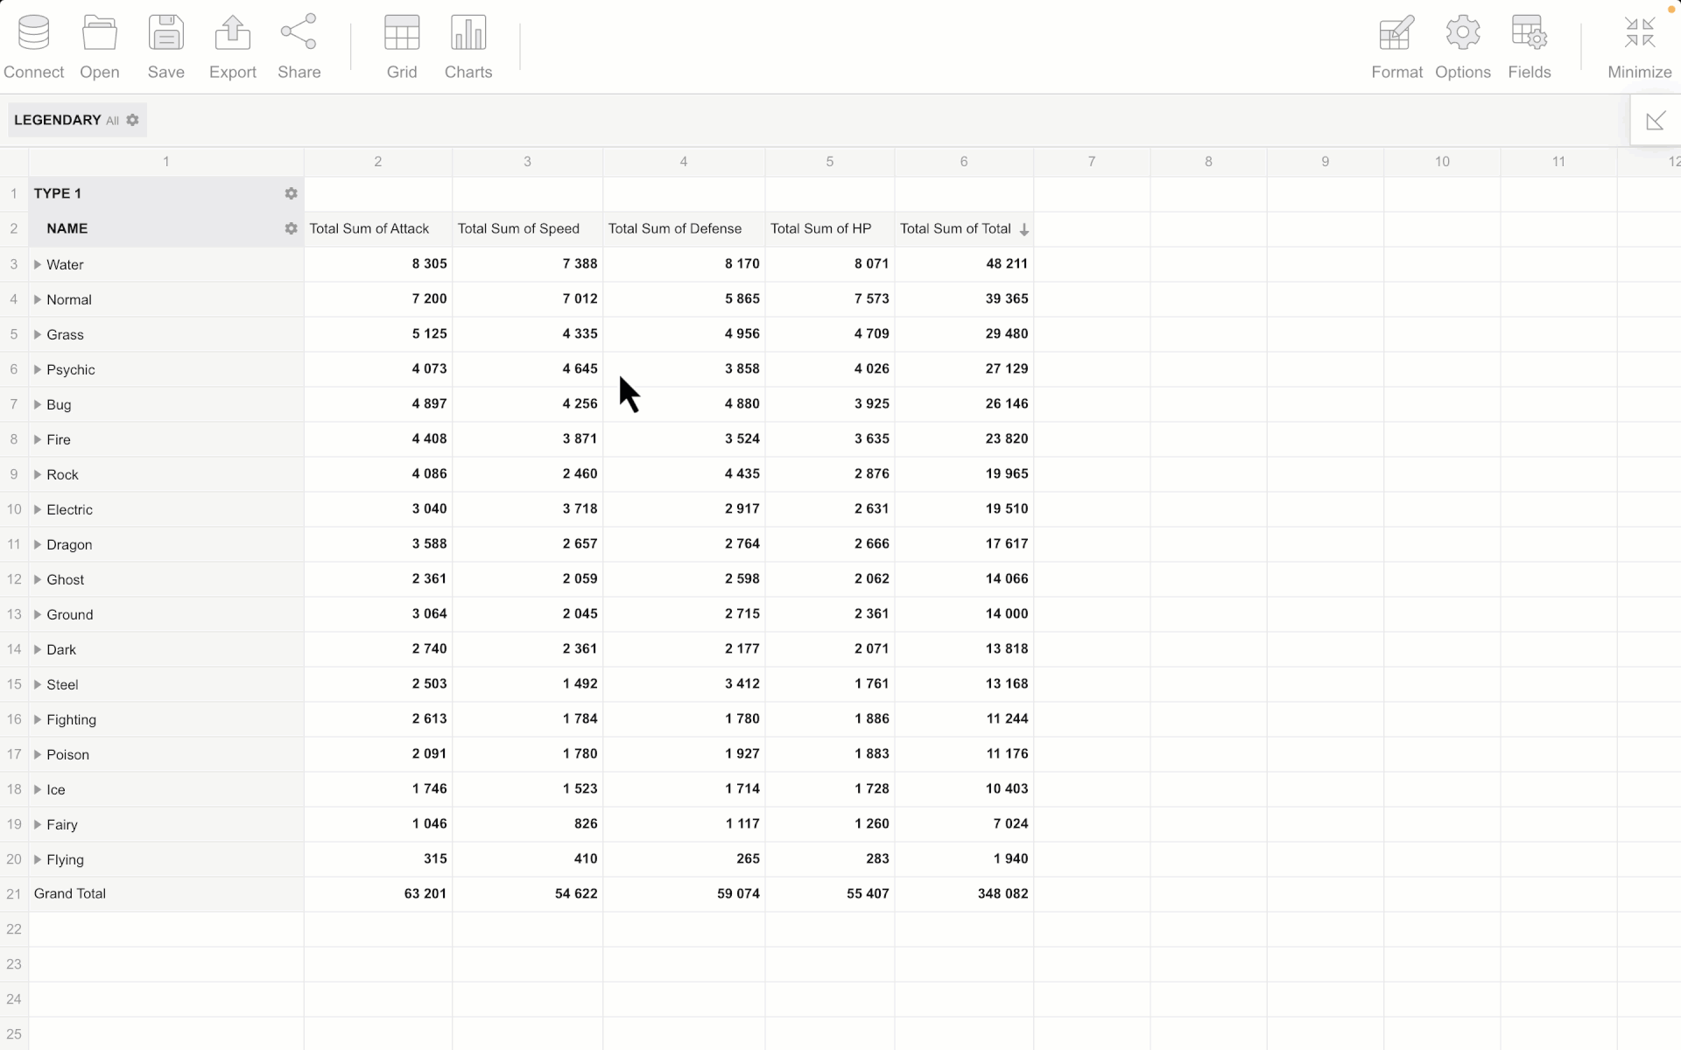Sort by Total Sum of Defense header
The height and width of the screenshot is (1050, 1681).
click(x=684, y=228)
